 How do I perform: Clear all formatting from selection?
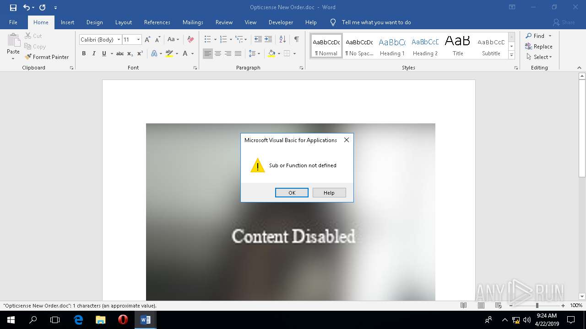click(191, 40)
